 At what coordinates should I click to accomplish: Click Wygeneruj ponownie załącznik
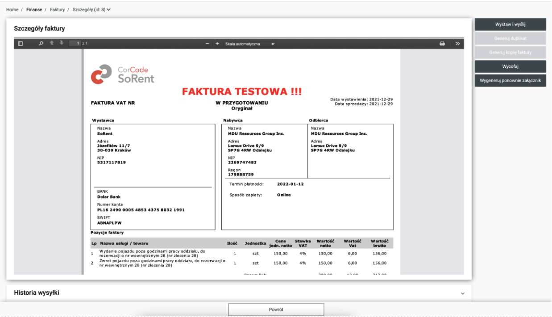click(x=510, y=81)
